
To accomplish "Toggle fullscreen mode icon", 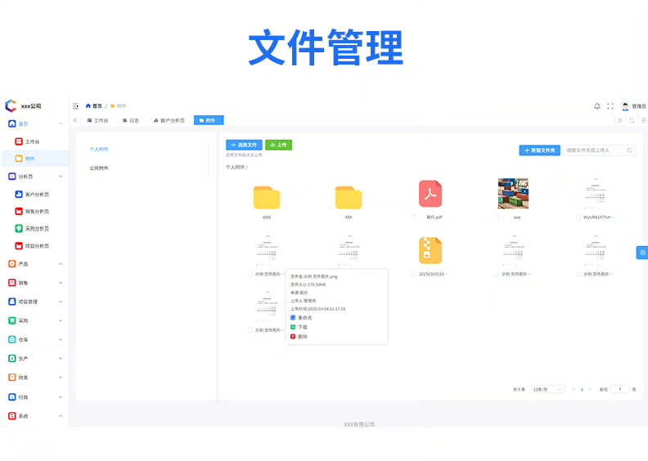I will [x=610, y=106].
